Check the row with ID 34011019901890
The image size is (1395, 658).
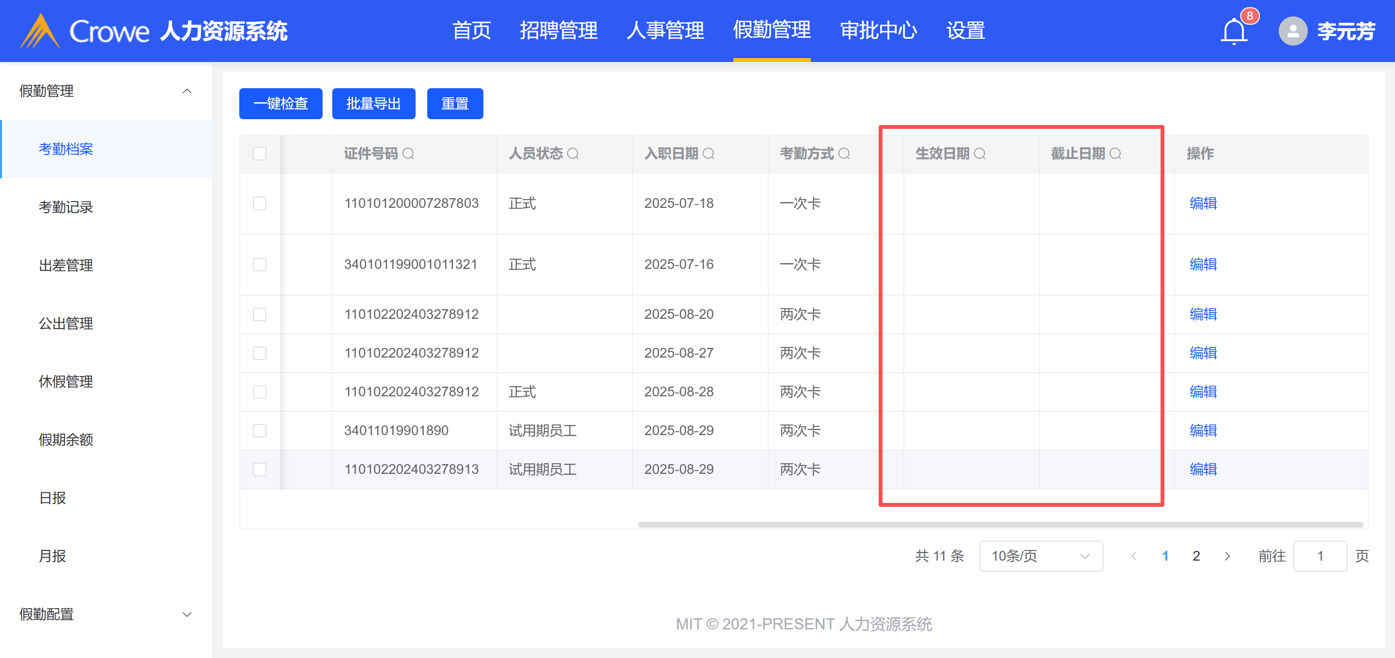click(x=260, y=431)
